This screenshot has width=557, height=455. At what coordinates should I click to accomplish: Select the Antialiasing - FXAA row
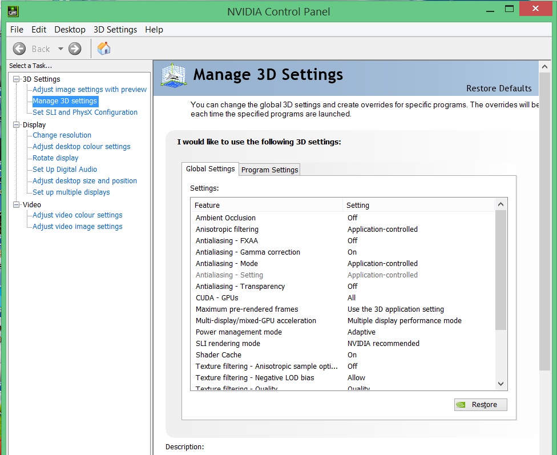click(x=343, y=241)
